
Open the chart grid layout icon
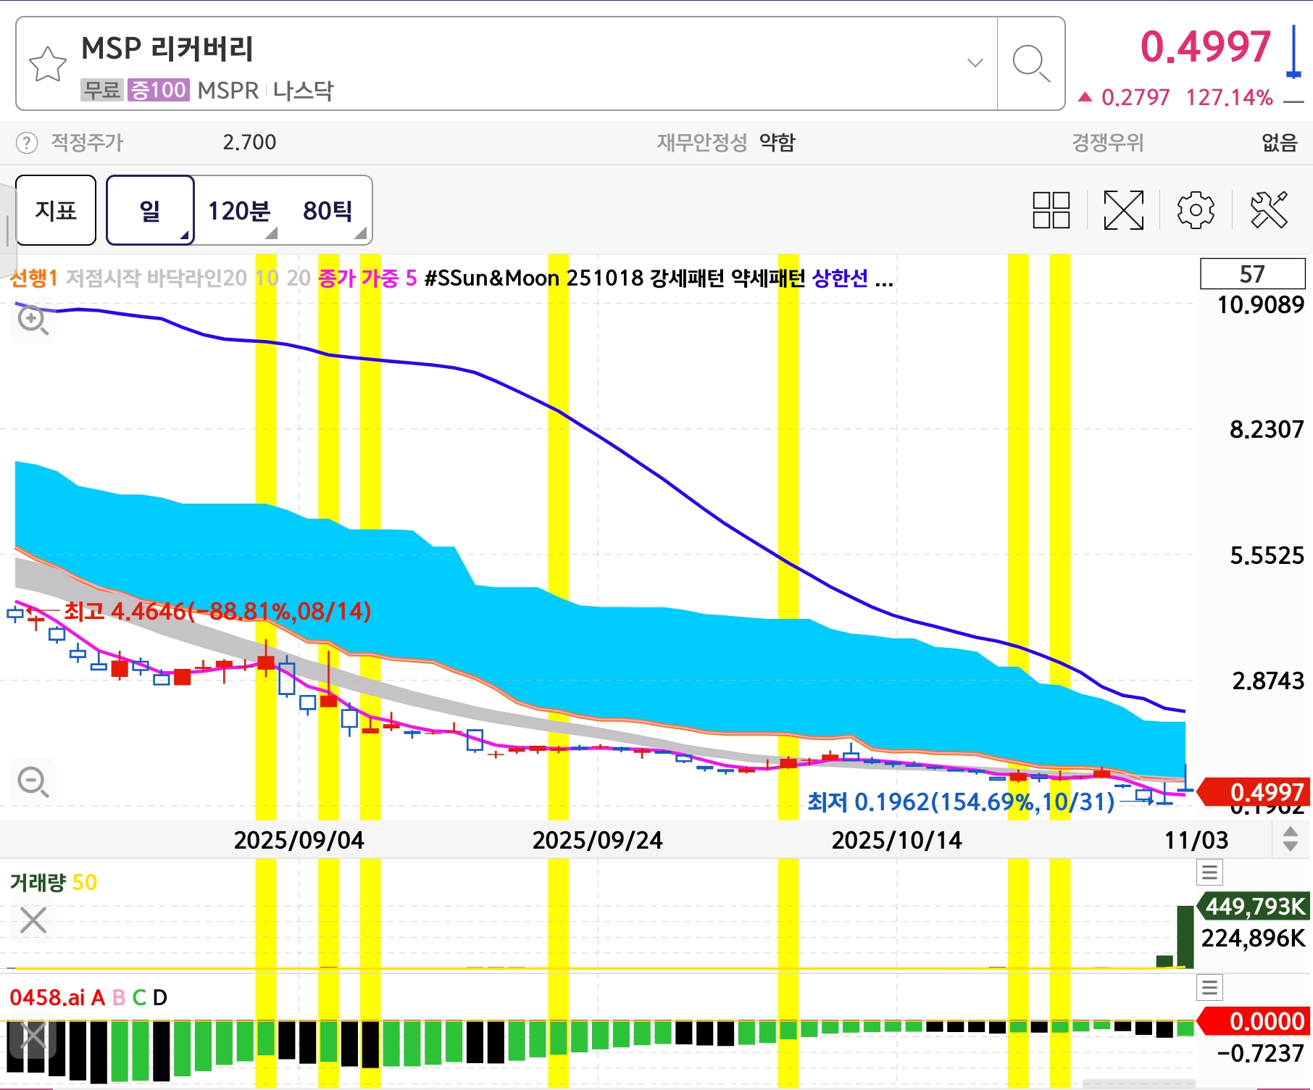(1051, 210)
